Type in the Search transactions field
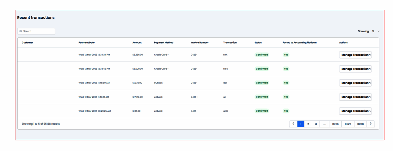This screenshot has height=151, width=393. pyautogui.click(x=38, y=31)
